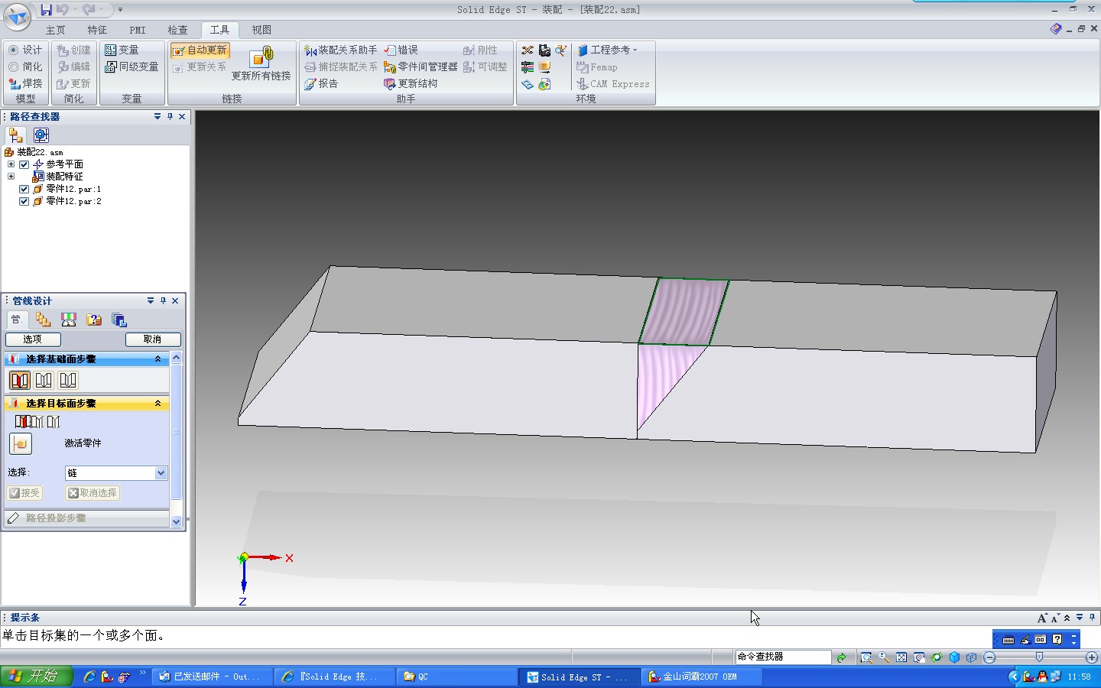Click the Solid Edge application button

click(17, 17)
